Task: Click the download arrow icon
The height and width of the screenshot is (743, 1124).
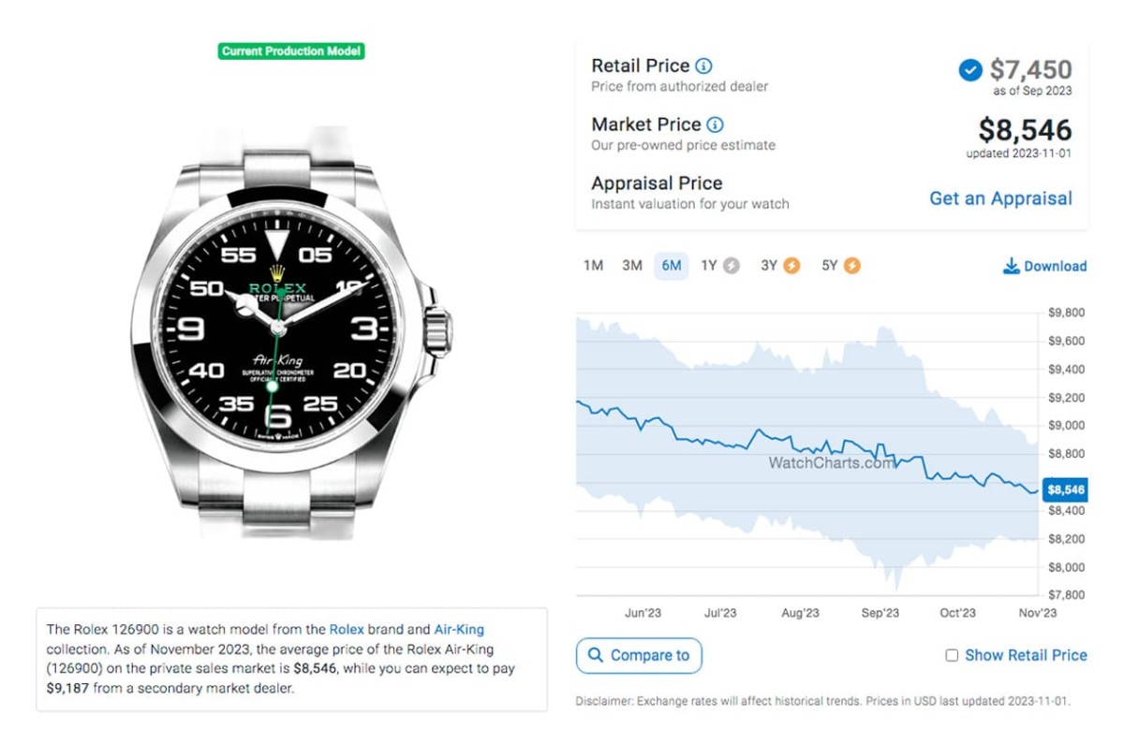Action: (x=1012, y=267)
